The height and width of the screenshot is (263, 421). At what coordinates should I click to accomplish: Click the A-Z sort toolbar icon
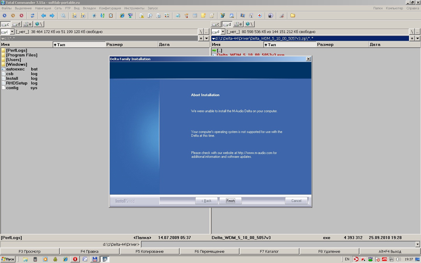[x=102, y=16]
